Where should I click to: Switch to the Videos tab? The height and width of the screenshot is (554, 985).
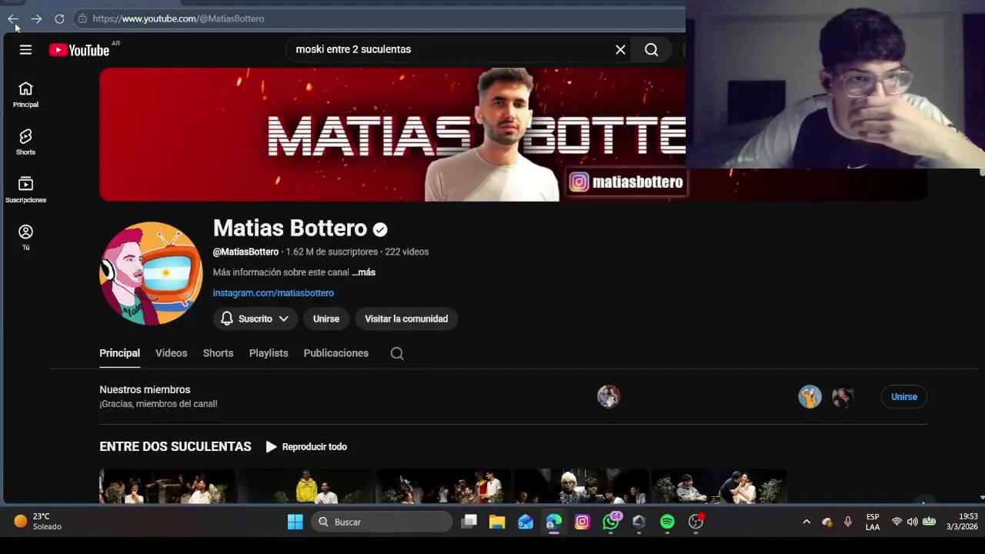171,353
